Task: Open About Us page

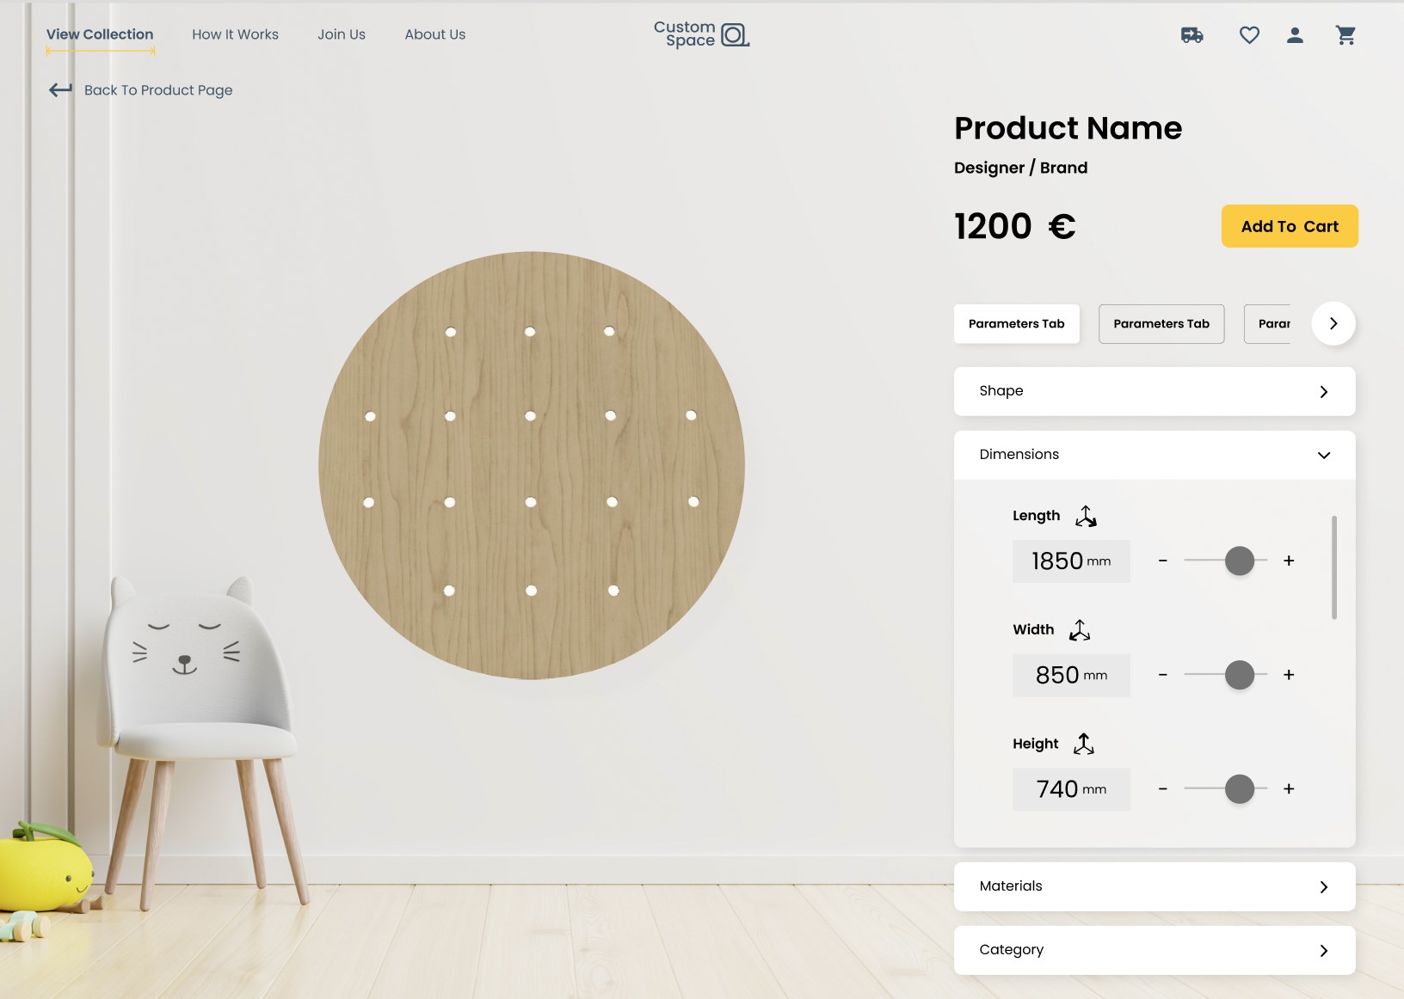Action: coord(435,34)
